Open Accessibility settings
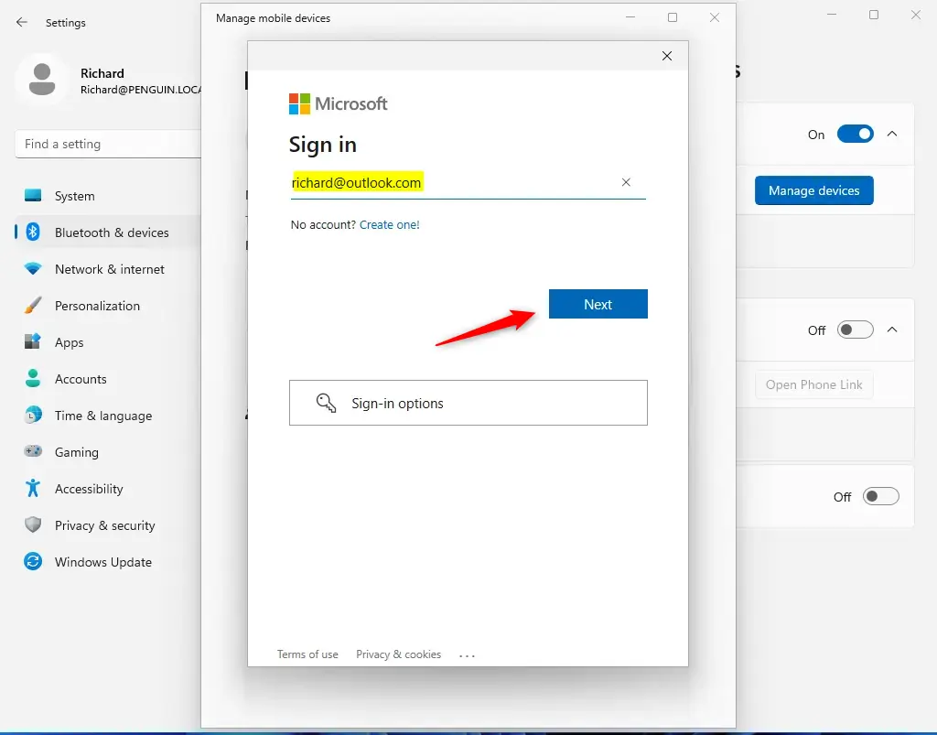The image size is (937, 735). coord(108,489)
